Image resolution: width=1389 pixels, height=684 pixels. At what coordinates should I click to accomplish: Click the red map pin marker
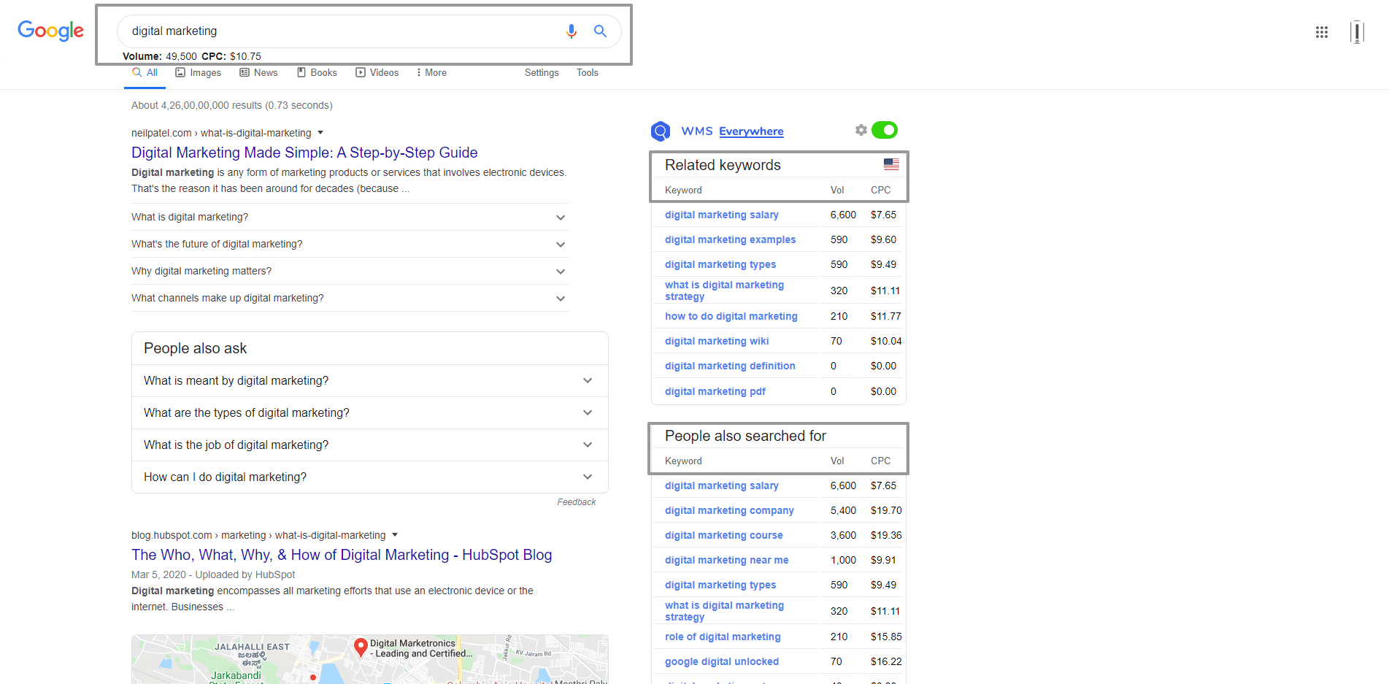click(x=361, y=647)
